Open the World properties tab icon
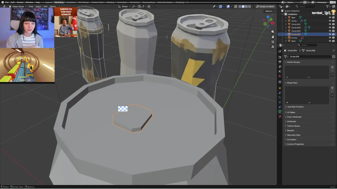 [x=280, y=76]
